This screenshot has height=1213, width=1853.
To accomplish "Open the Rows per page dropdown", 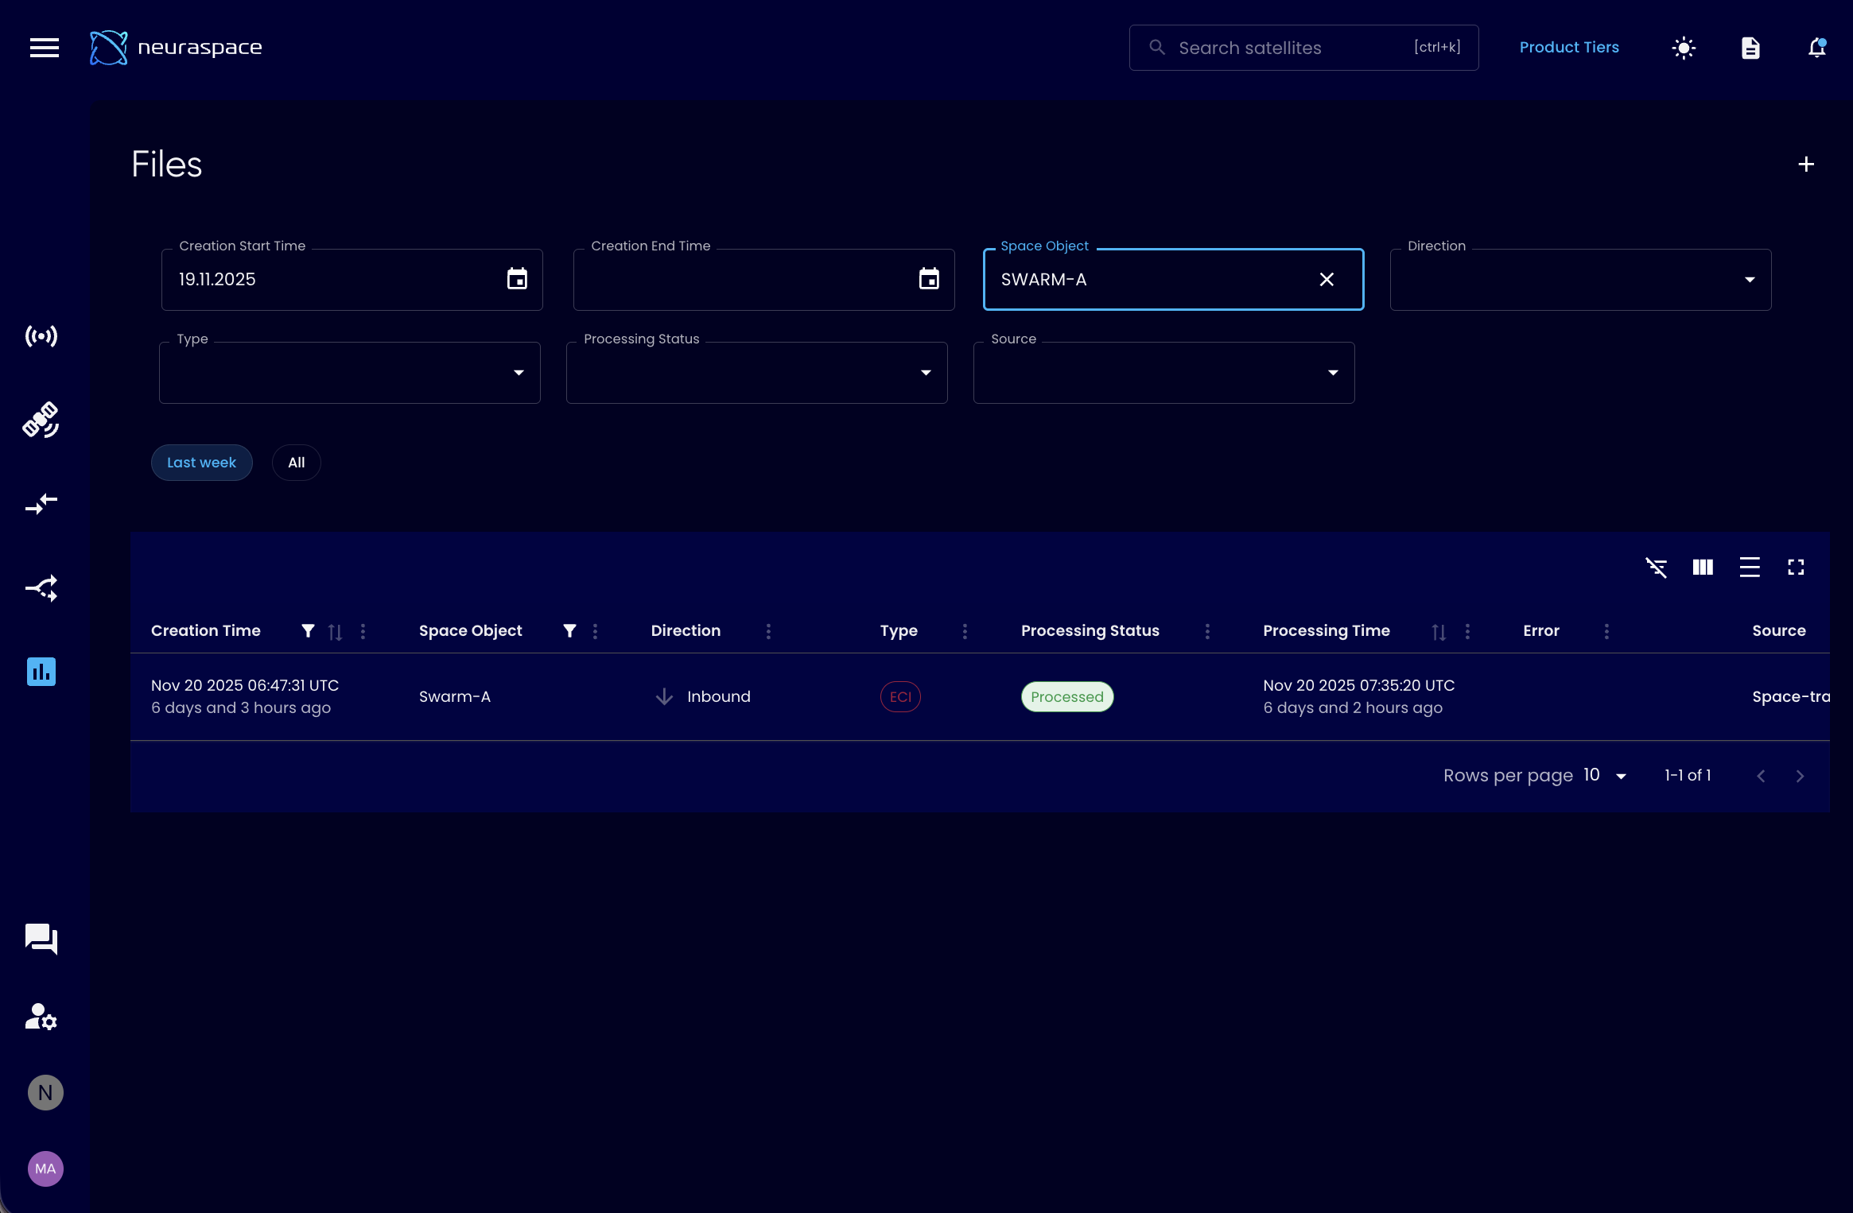I will 1605,776.
